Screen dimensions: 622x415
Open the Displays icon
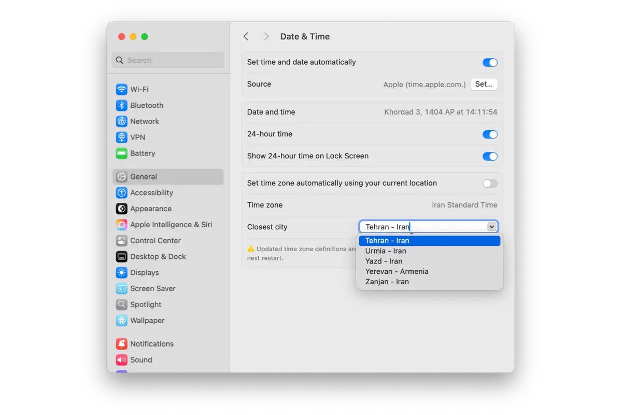point(122,273)
